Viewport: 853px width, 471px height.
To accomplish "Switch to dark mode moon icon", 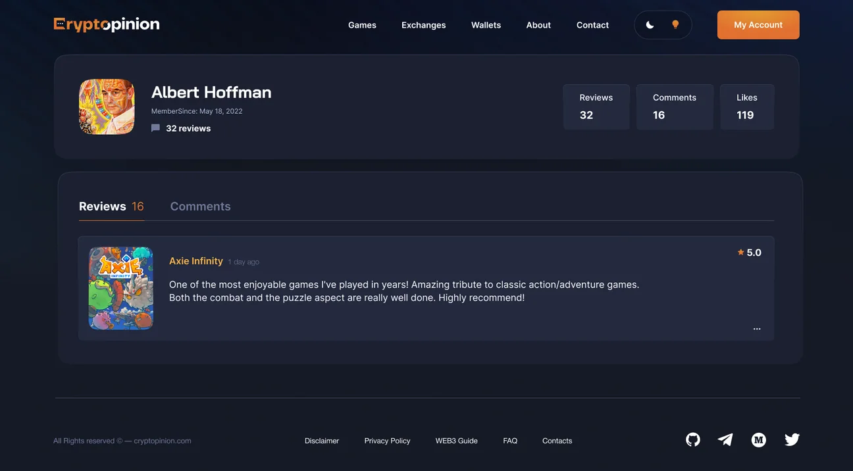I will [650, 25].
